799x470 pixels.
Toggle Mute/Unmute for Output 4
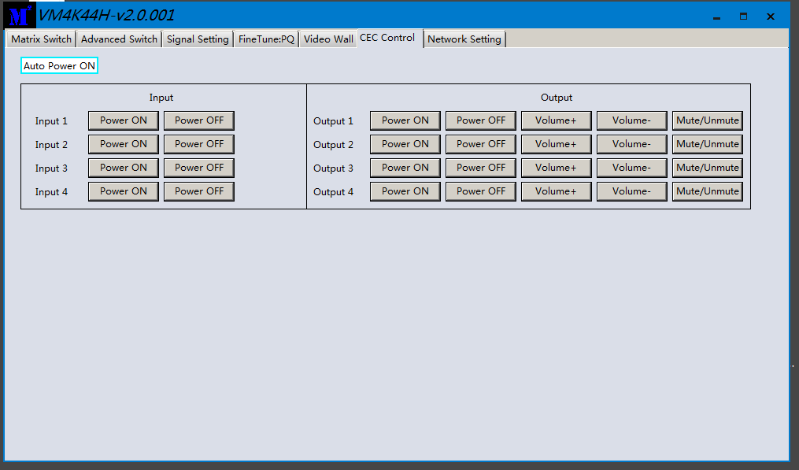pyautogui.click(x=708, y=191)
